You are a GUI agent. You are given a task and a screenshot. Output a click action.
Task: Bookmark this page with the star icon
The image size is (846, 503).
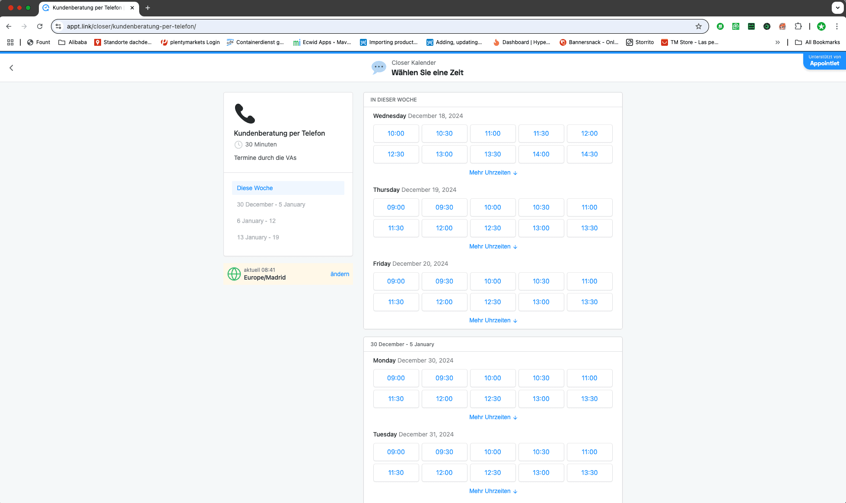699,26
